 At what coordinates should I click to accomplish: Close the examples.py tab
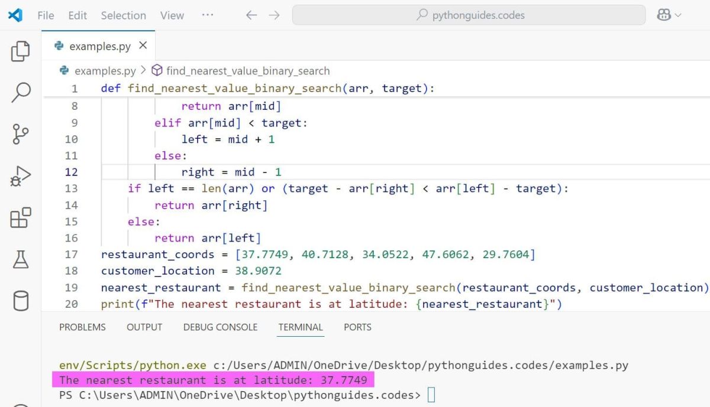pyautogui.click(x=143, y=45)
